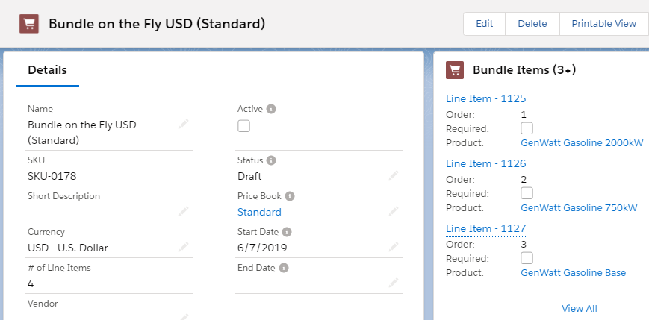649x320 pixels.
Task: Click the Edit button
Action: (484, 24)
